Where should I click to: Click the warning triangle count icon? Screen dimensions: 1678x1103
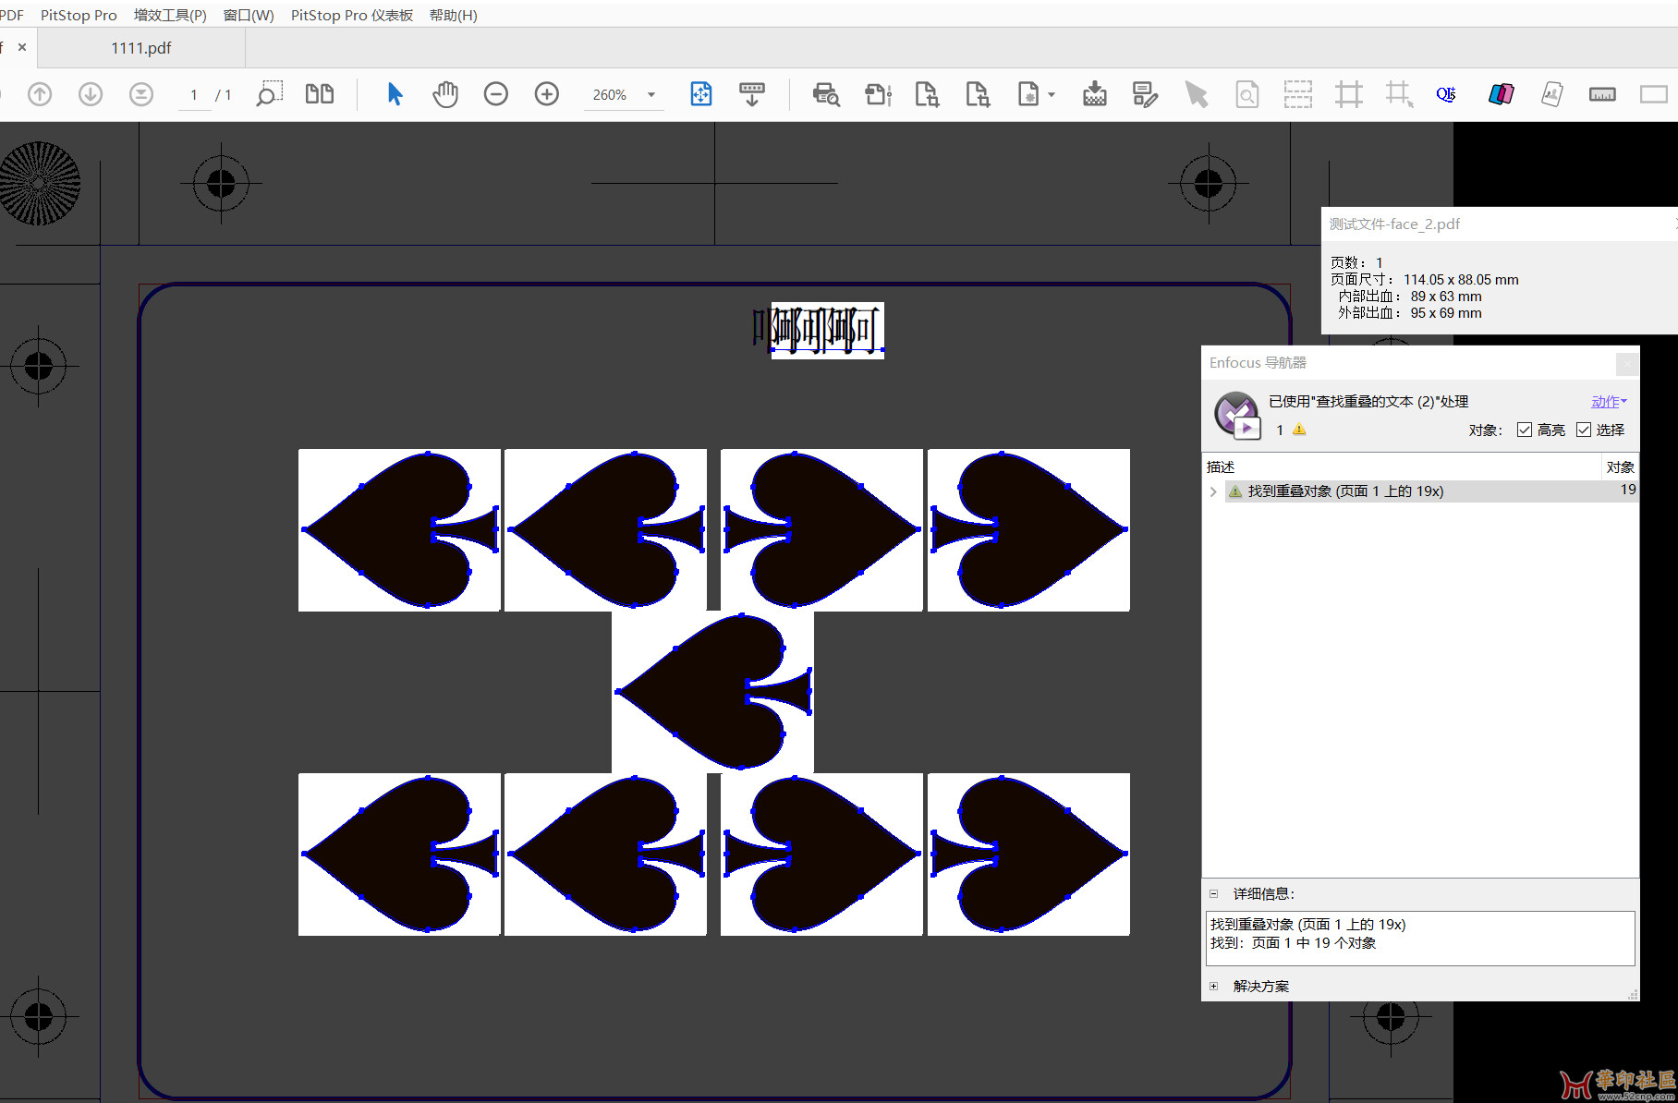pos(1299,430)
